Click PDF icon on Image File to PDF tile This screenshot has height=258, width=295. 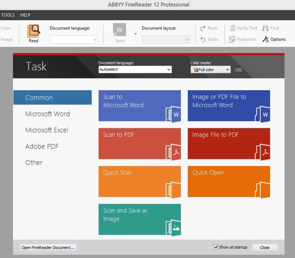[x=263, y=152]
